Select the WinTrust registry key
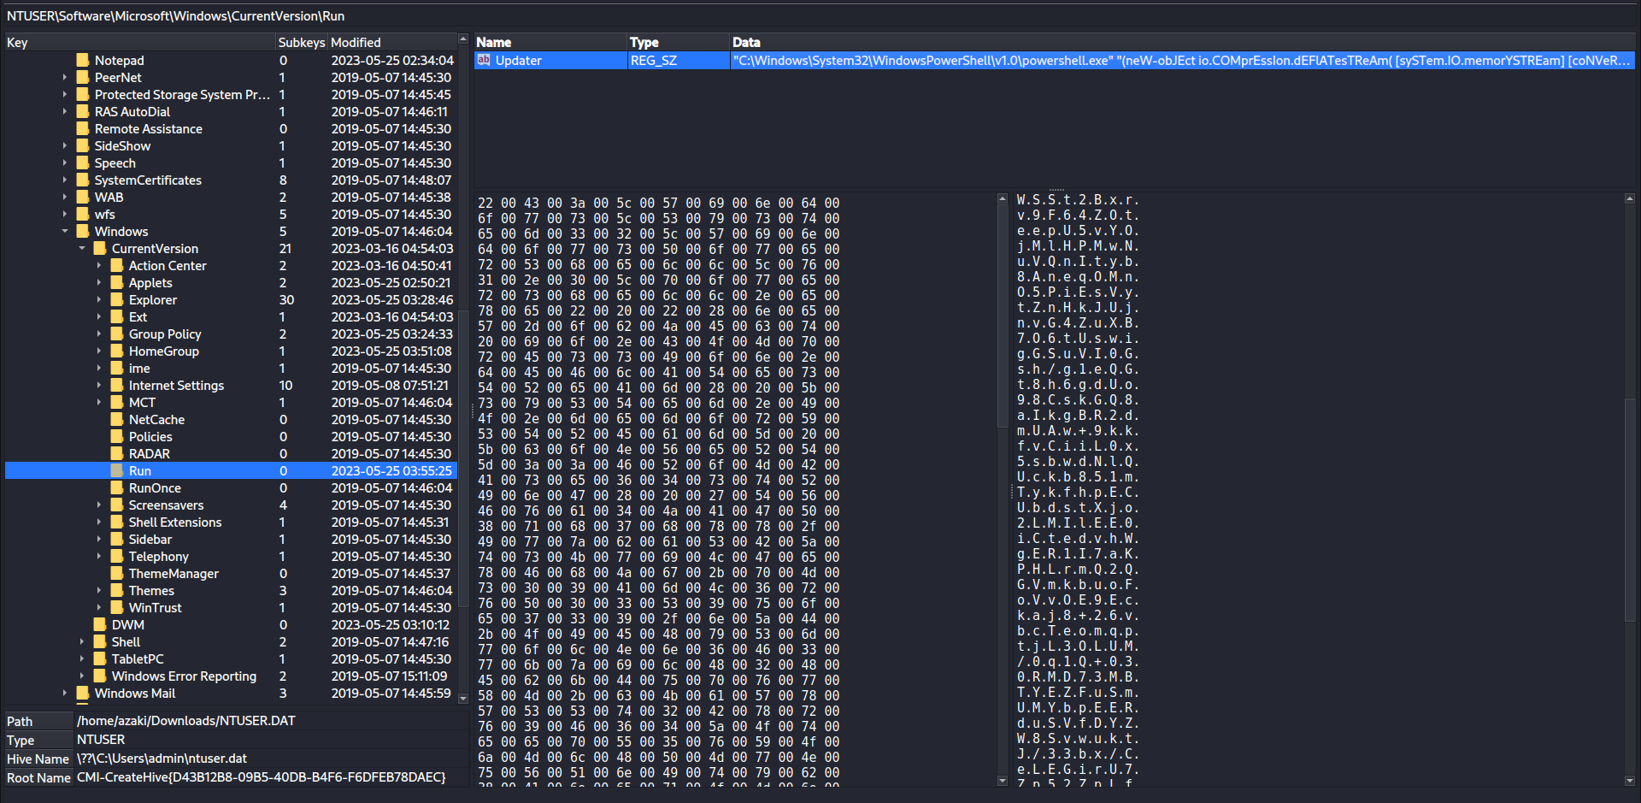 click(x=155, y=607)
